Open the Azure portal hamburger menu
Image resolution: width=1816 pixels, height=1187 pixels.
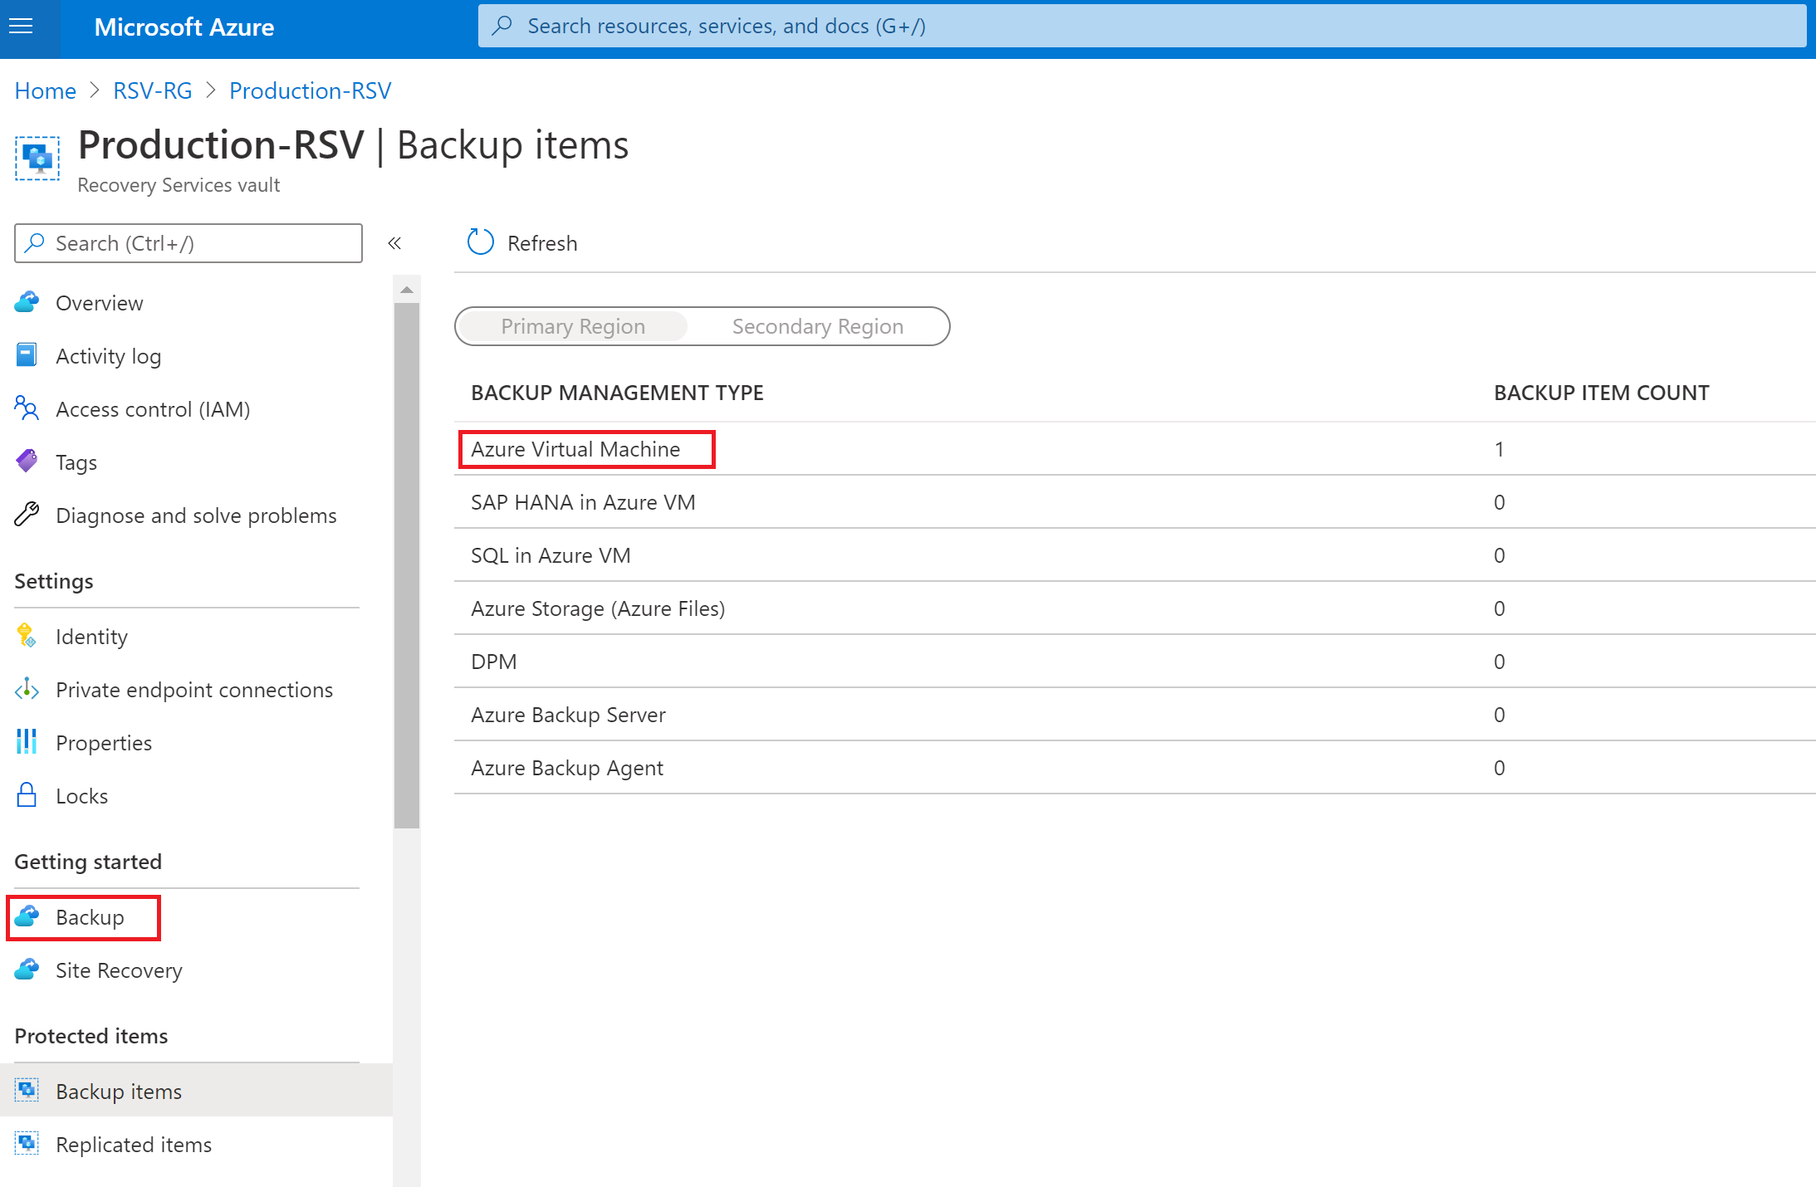(x=21, y=26)
